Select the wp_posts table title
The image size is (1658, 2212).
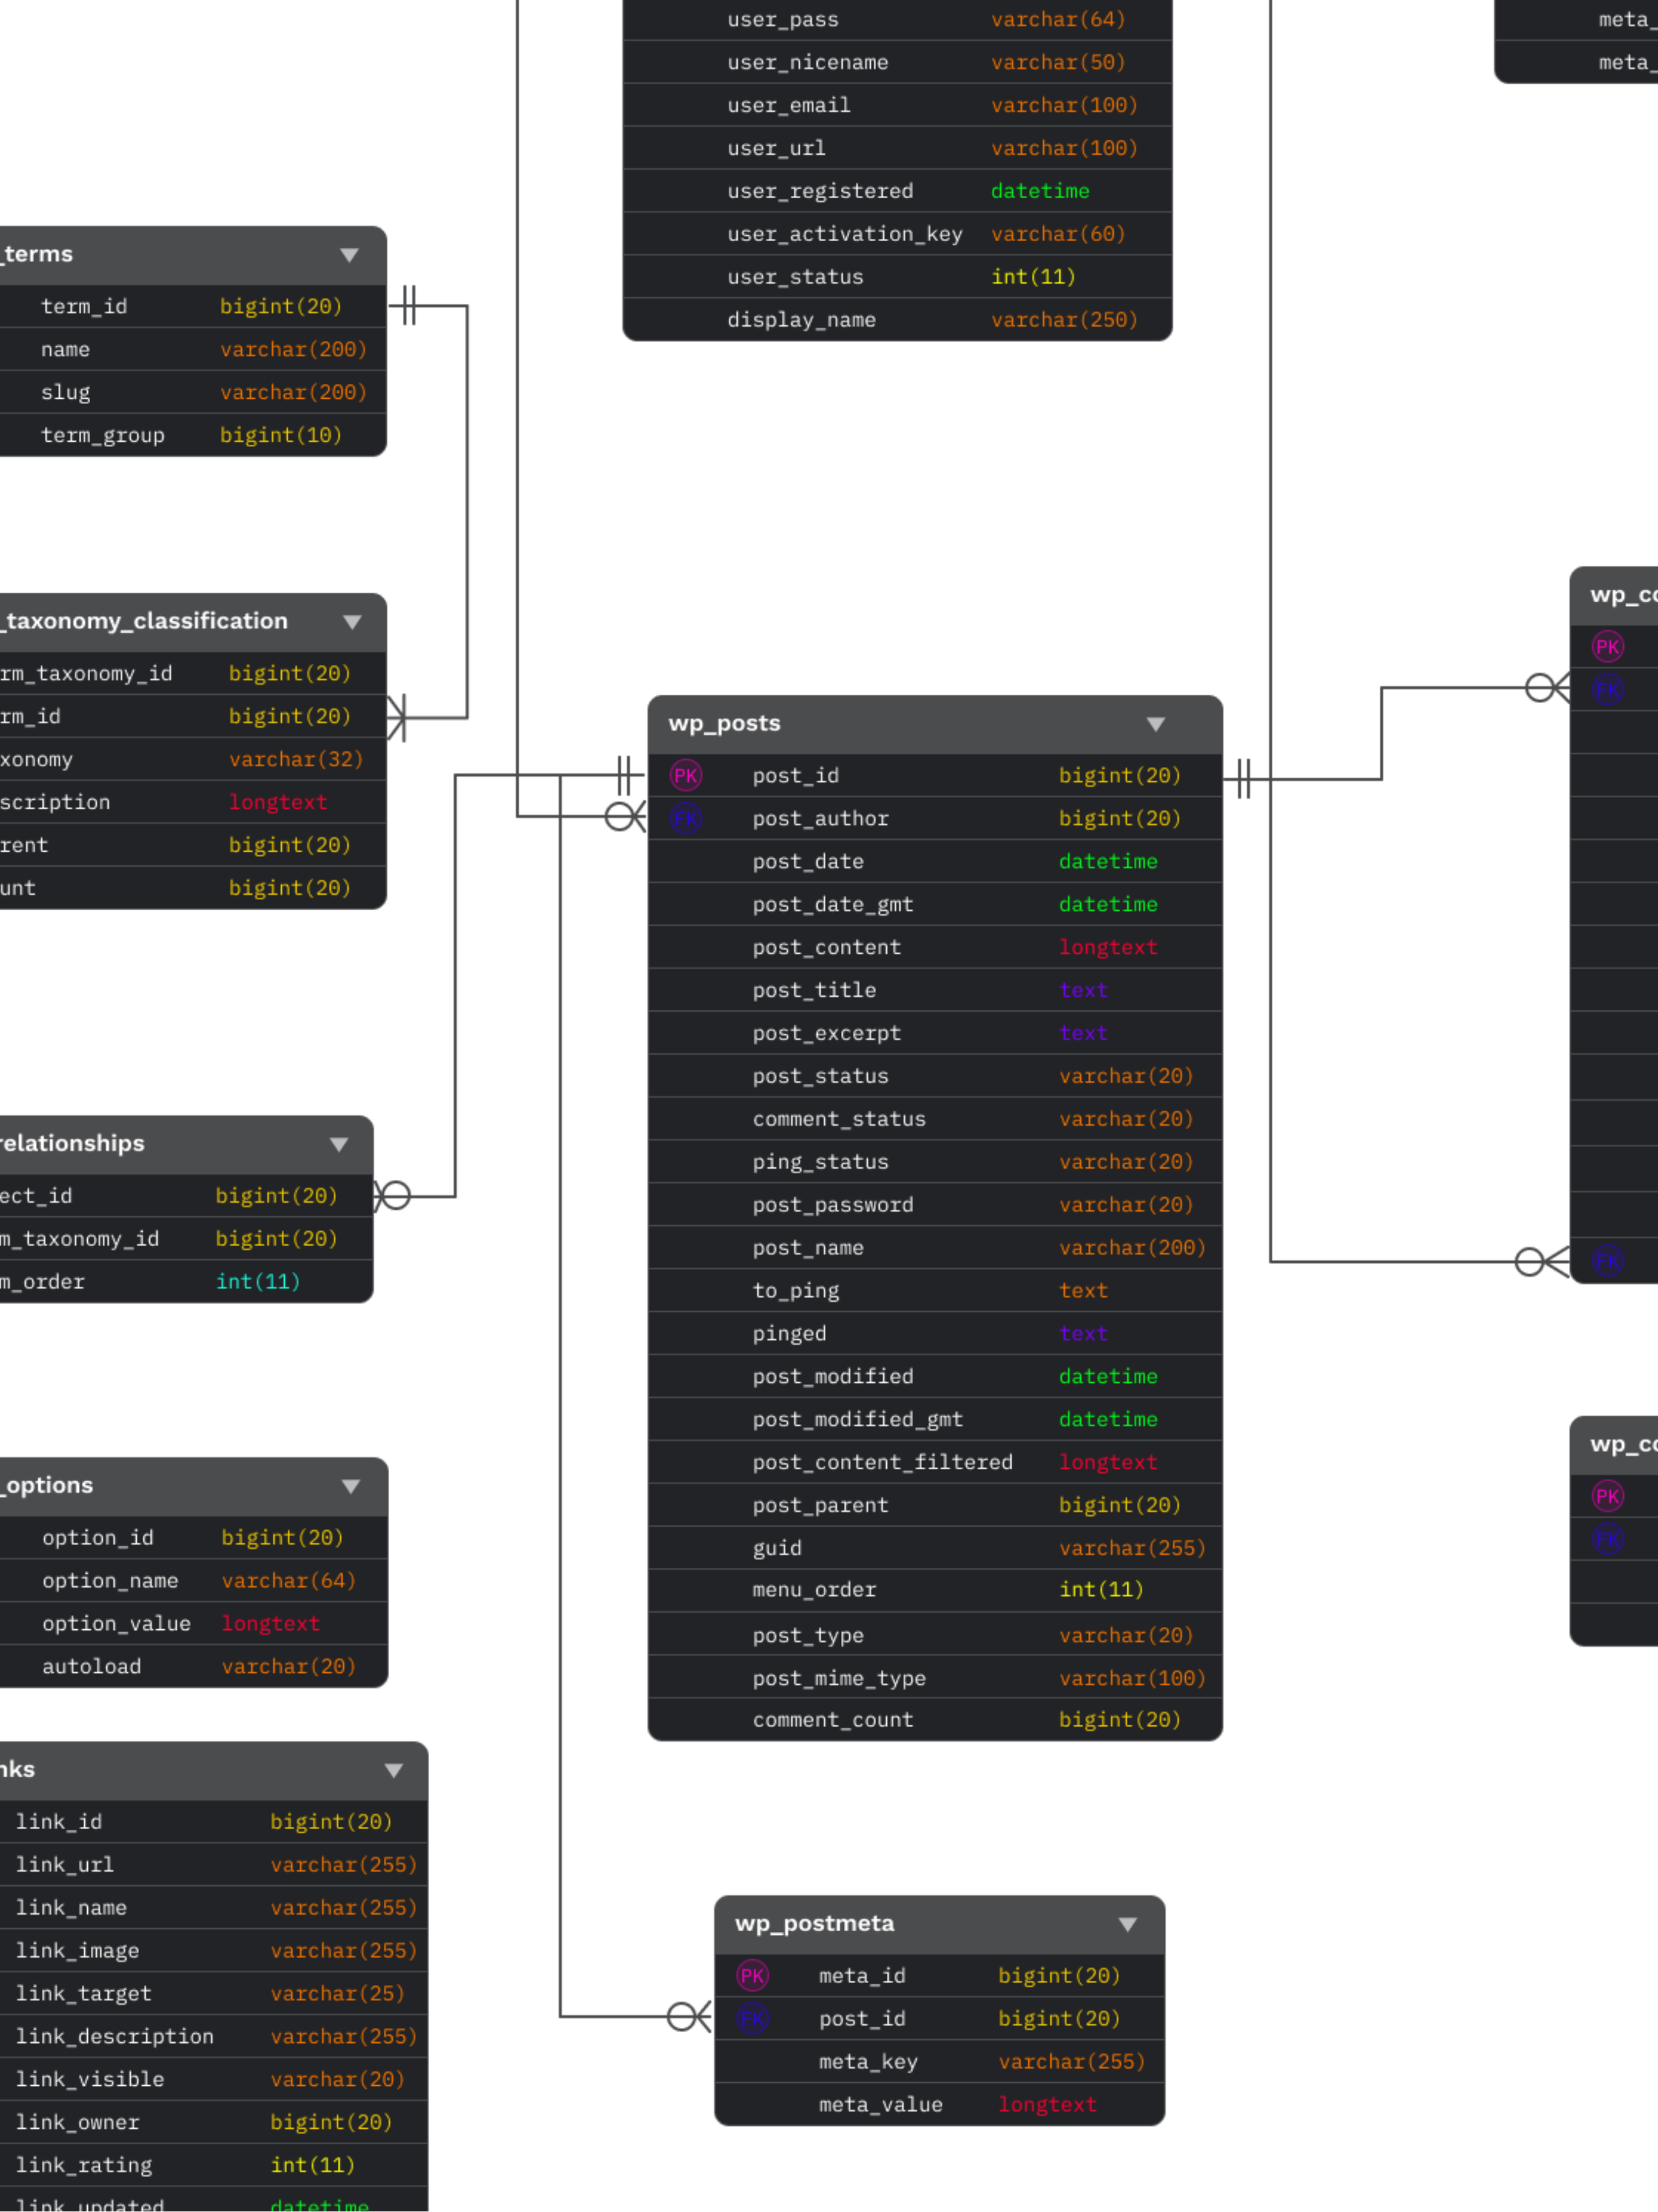[725, 723]
